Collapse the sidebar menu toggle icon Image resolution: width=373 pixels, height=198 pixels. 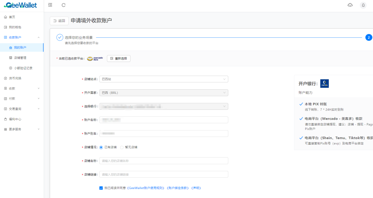click(x=50, y=5)
